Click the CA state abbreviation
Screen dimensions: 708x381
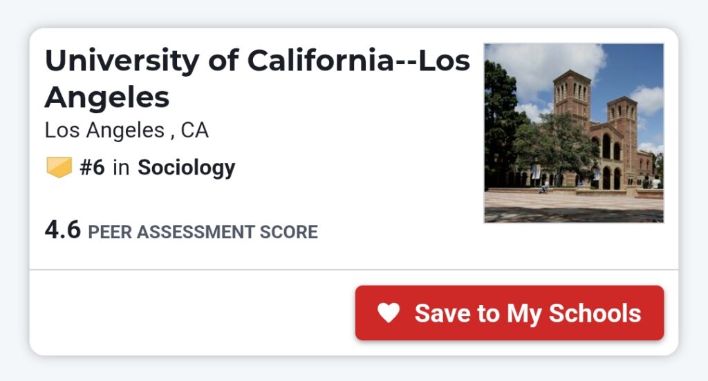194,130
